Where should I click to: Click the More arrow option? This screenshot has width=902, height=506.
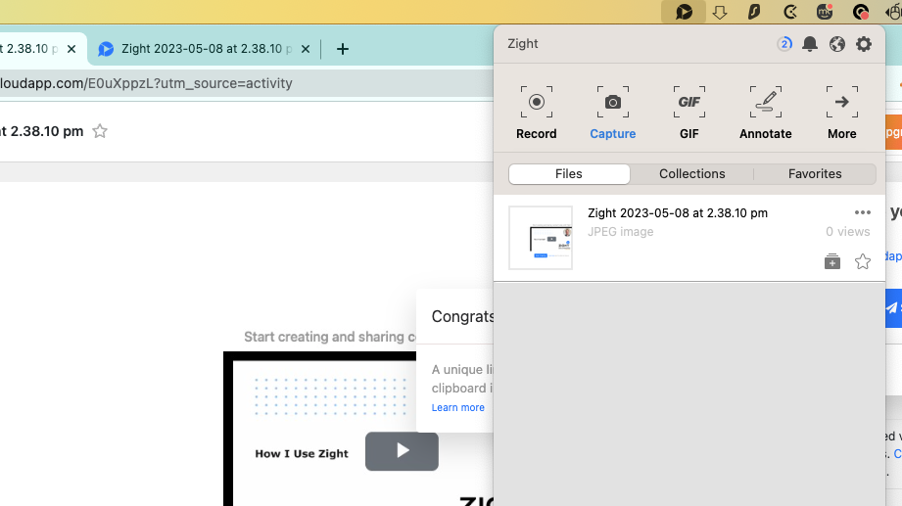(841, 114)
